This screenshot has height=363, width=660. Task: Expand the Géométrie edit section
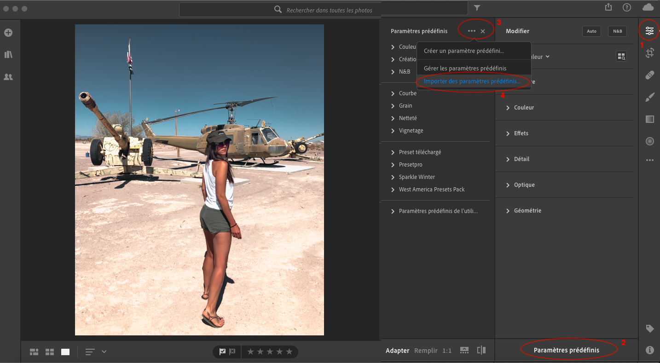[x=527, y=211]
